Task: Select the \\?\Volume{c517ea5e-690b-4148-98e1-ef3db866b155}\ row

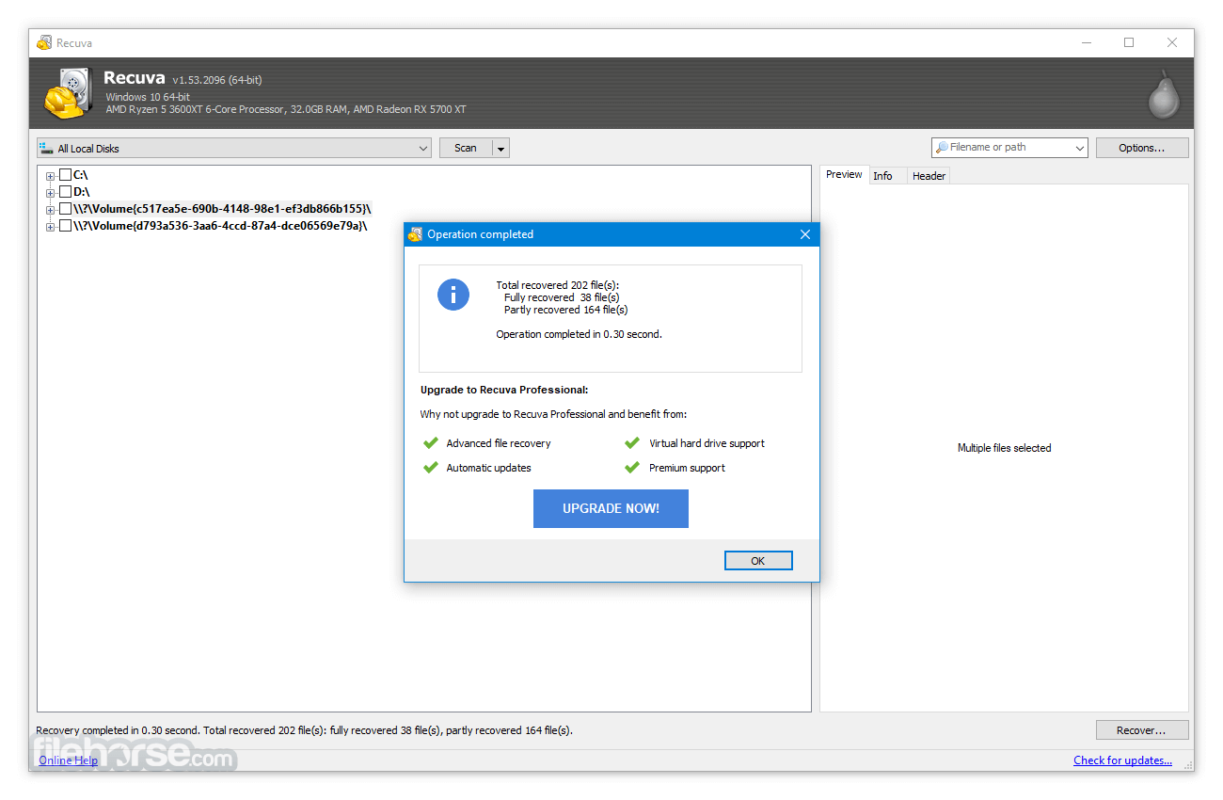Action: point(222,209)
